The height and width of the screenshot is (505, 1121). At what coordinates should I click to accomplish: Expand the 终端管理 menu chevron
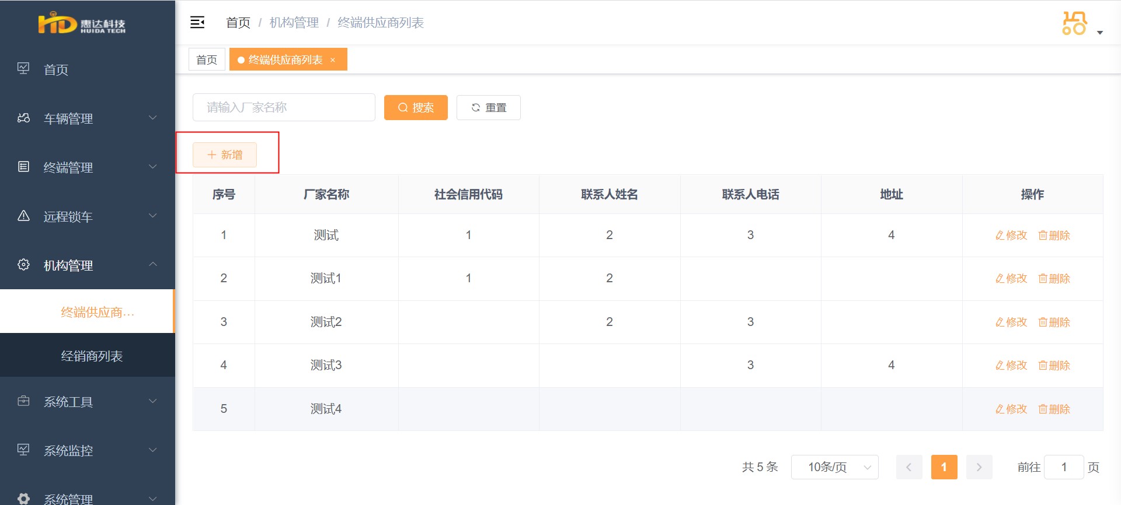pyautogui.click(x=153, y=167)
